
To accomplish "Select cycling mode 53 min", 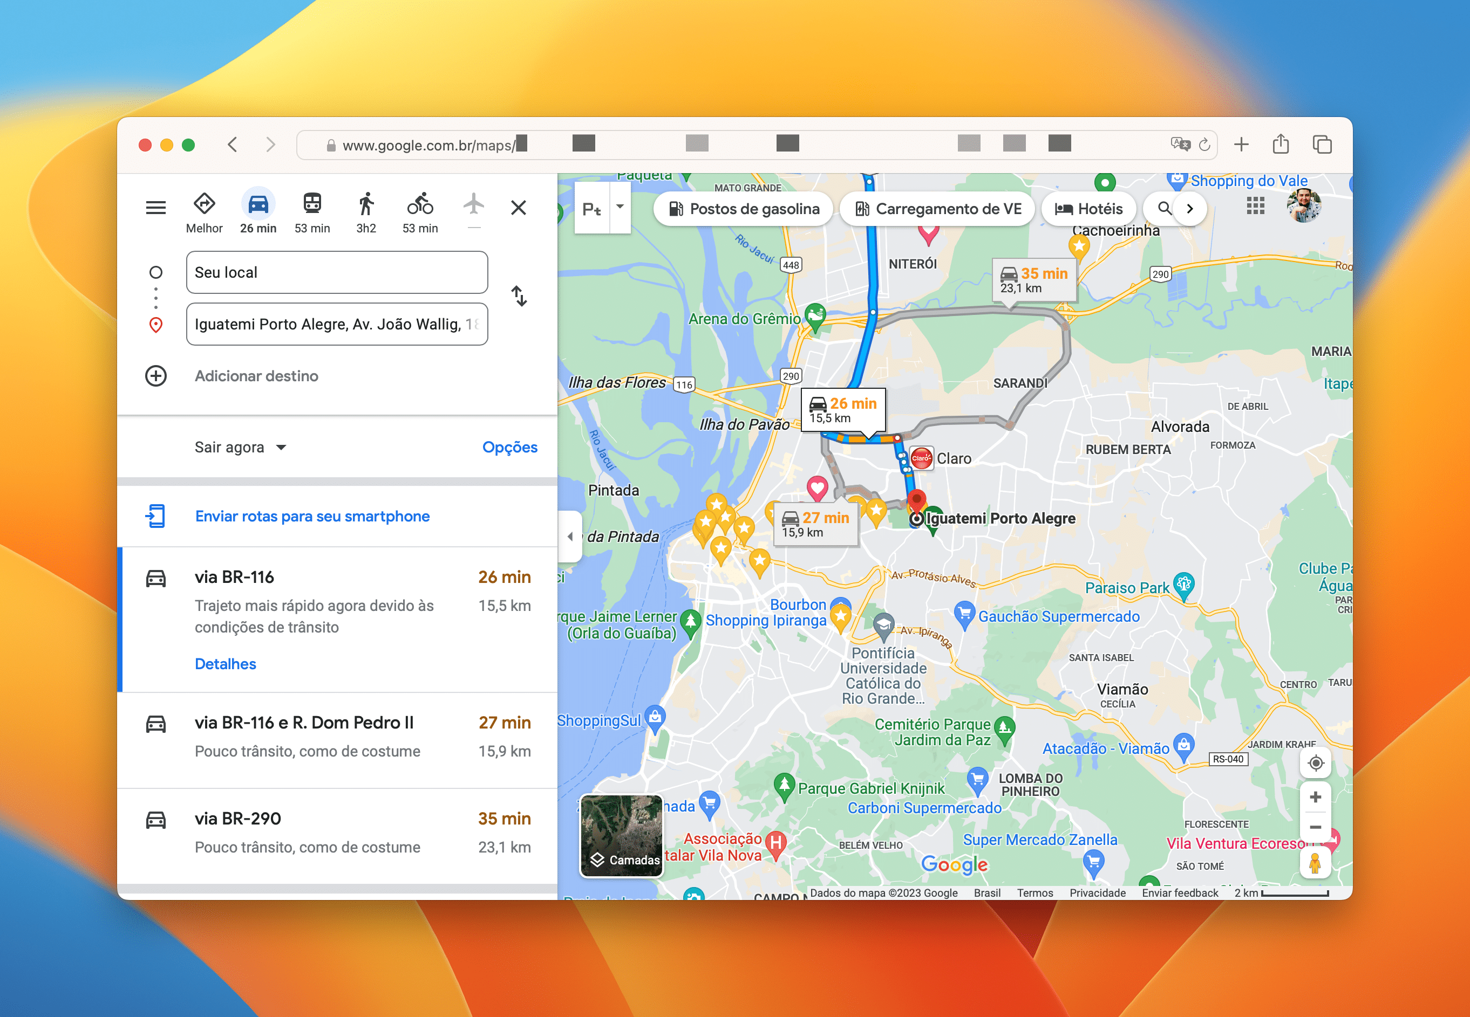I will pyautogui.click(x=420, y=213).
